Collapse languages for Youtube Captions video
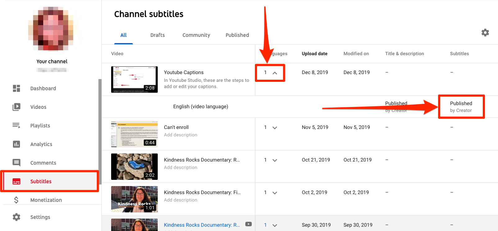Screen dimensions: 498x231 point(274,73)
